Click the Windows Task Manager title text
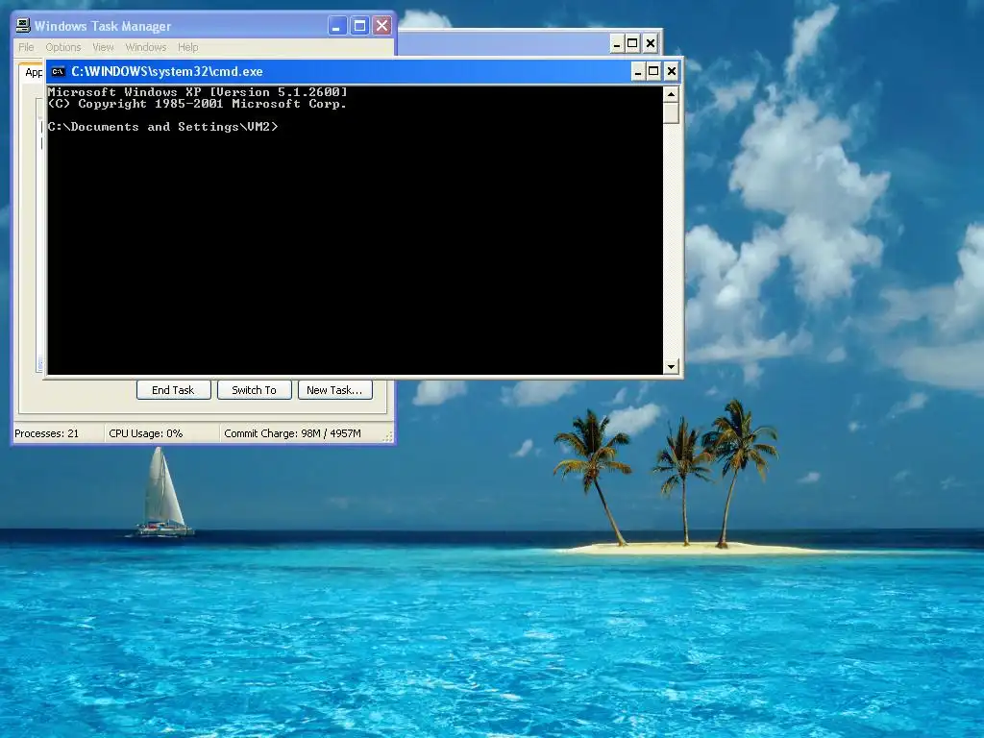Image resolution: width=984 pixels, height=738 pixels. click(x=102, y=26)
